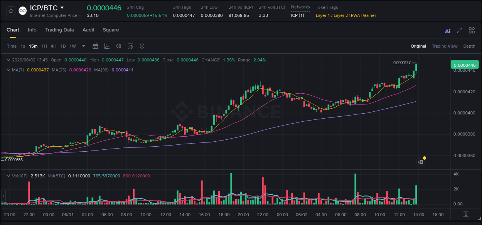Click the CHANGE value 1.36%
Screen dimensions: 482x225
point(229,60)
